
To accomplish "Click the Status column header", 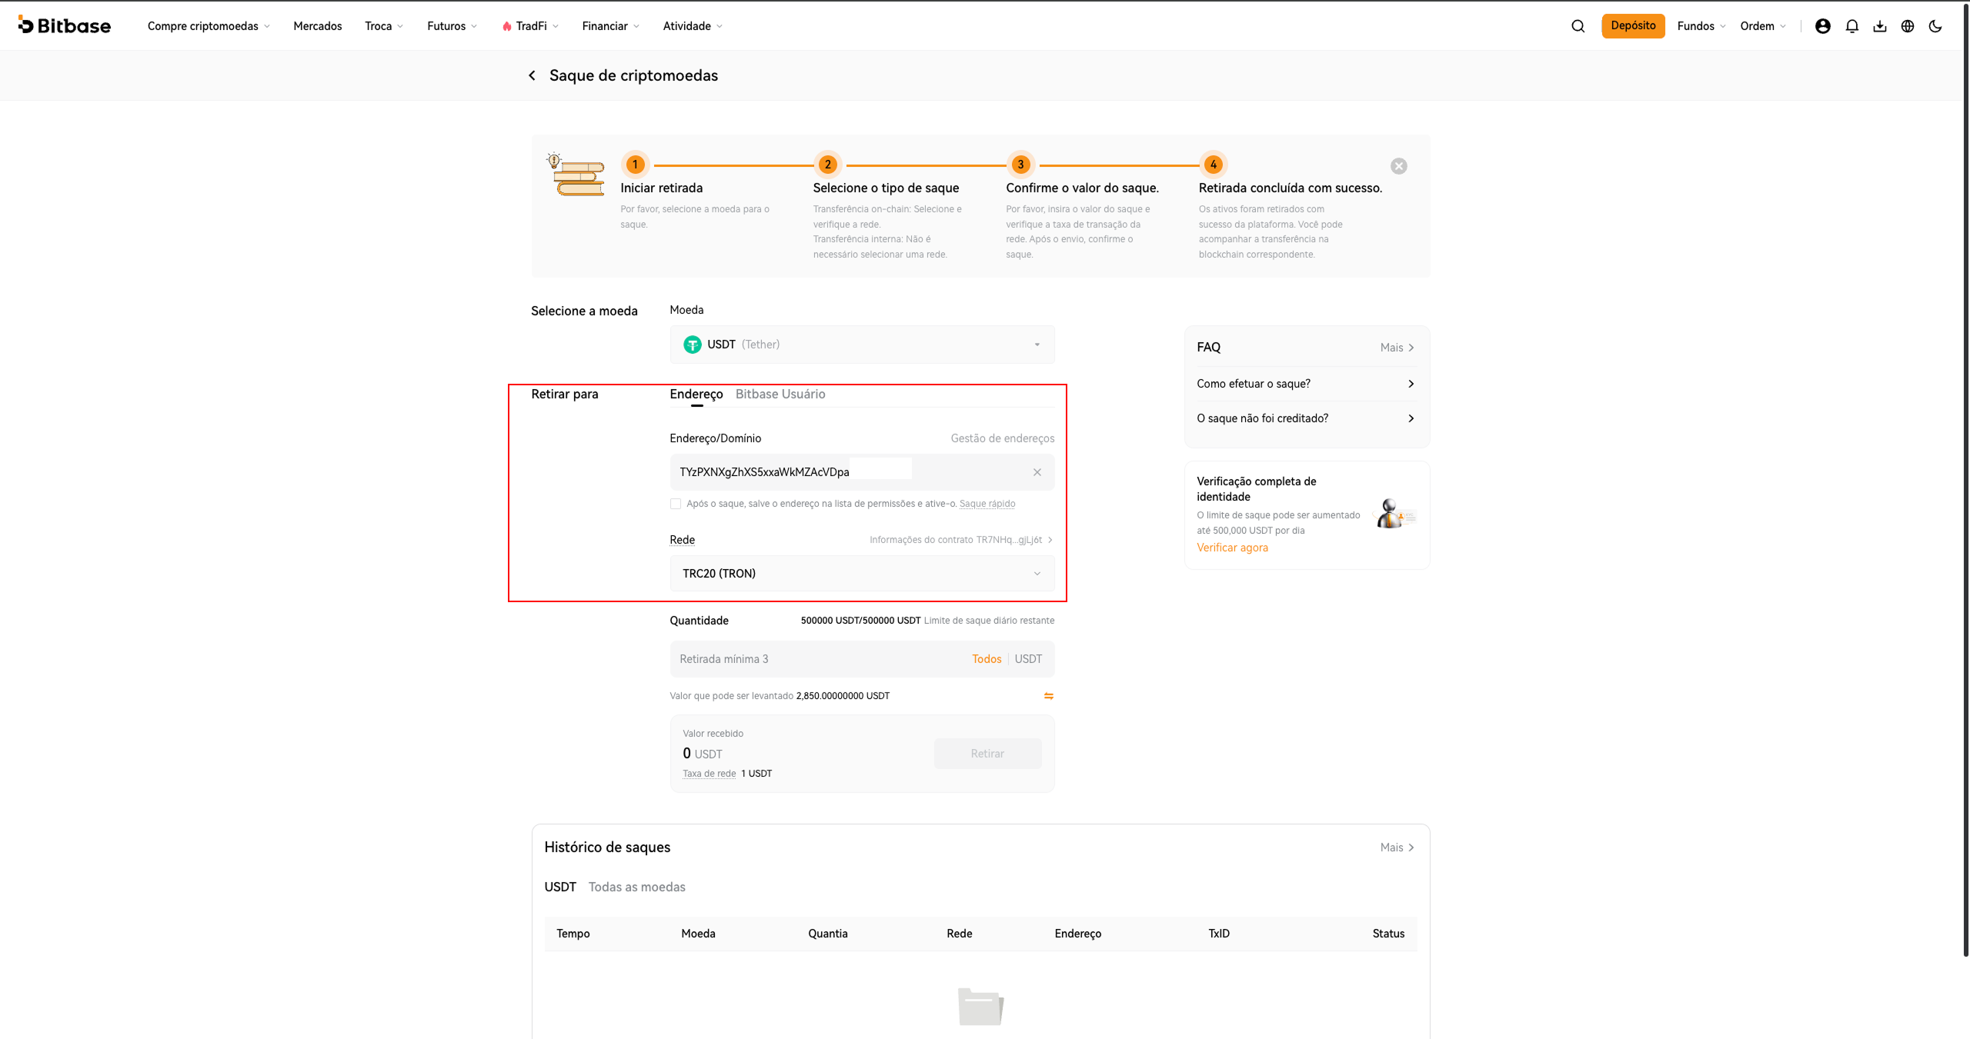I will (x=1387, y=934).
